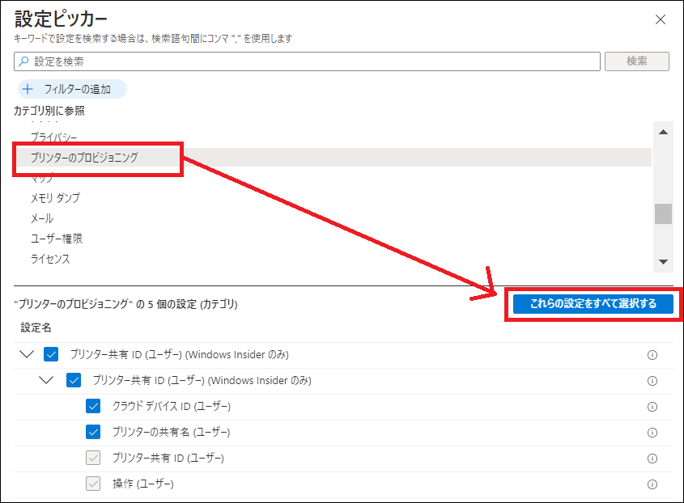The width and height of the screenshot is (684, 503).
Task: Open info icon for top-level プリンター共有 ID row
Action: click(652, 355)
